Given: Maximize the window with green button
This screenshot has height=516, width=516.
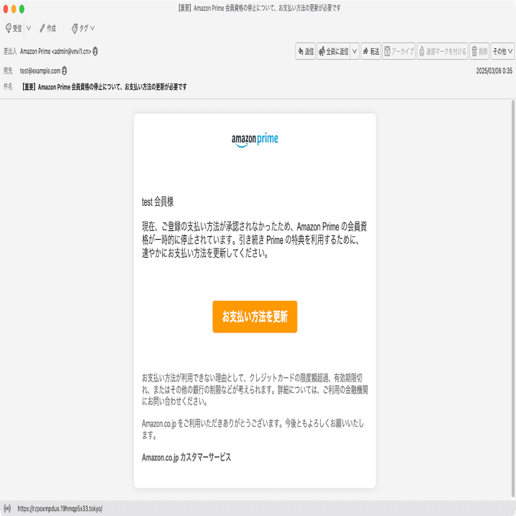Looking at the screenshot, I should tap(22, 9).
